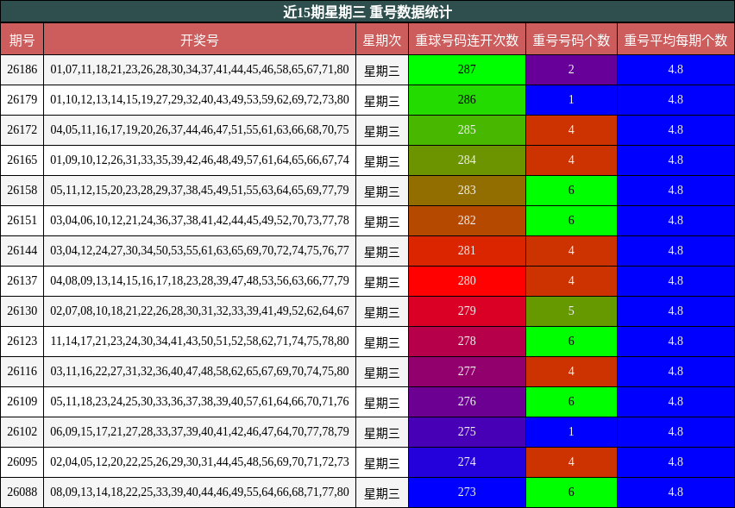
Task: Select issue number 26179
Action: pos(22,100)
